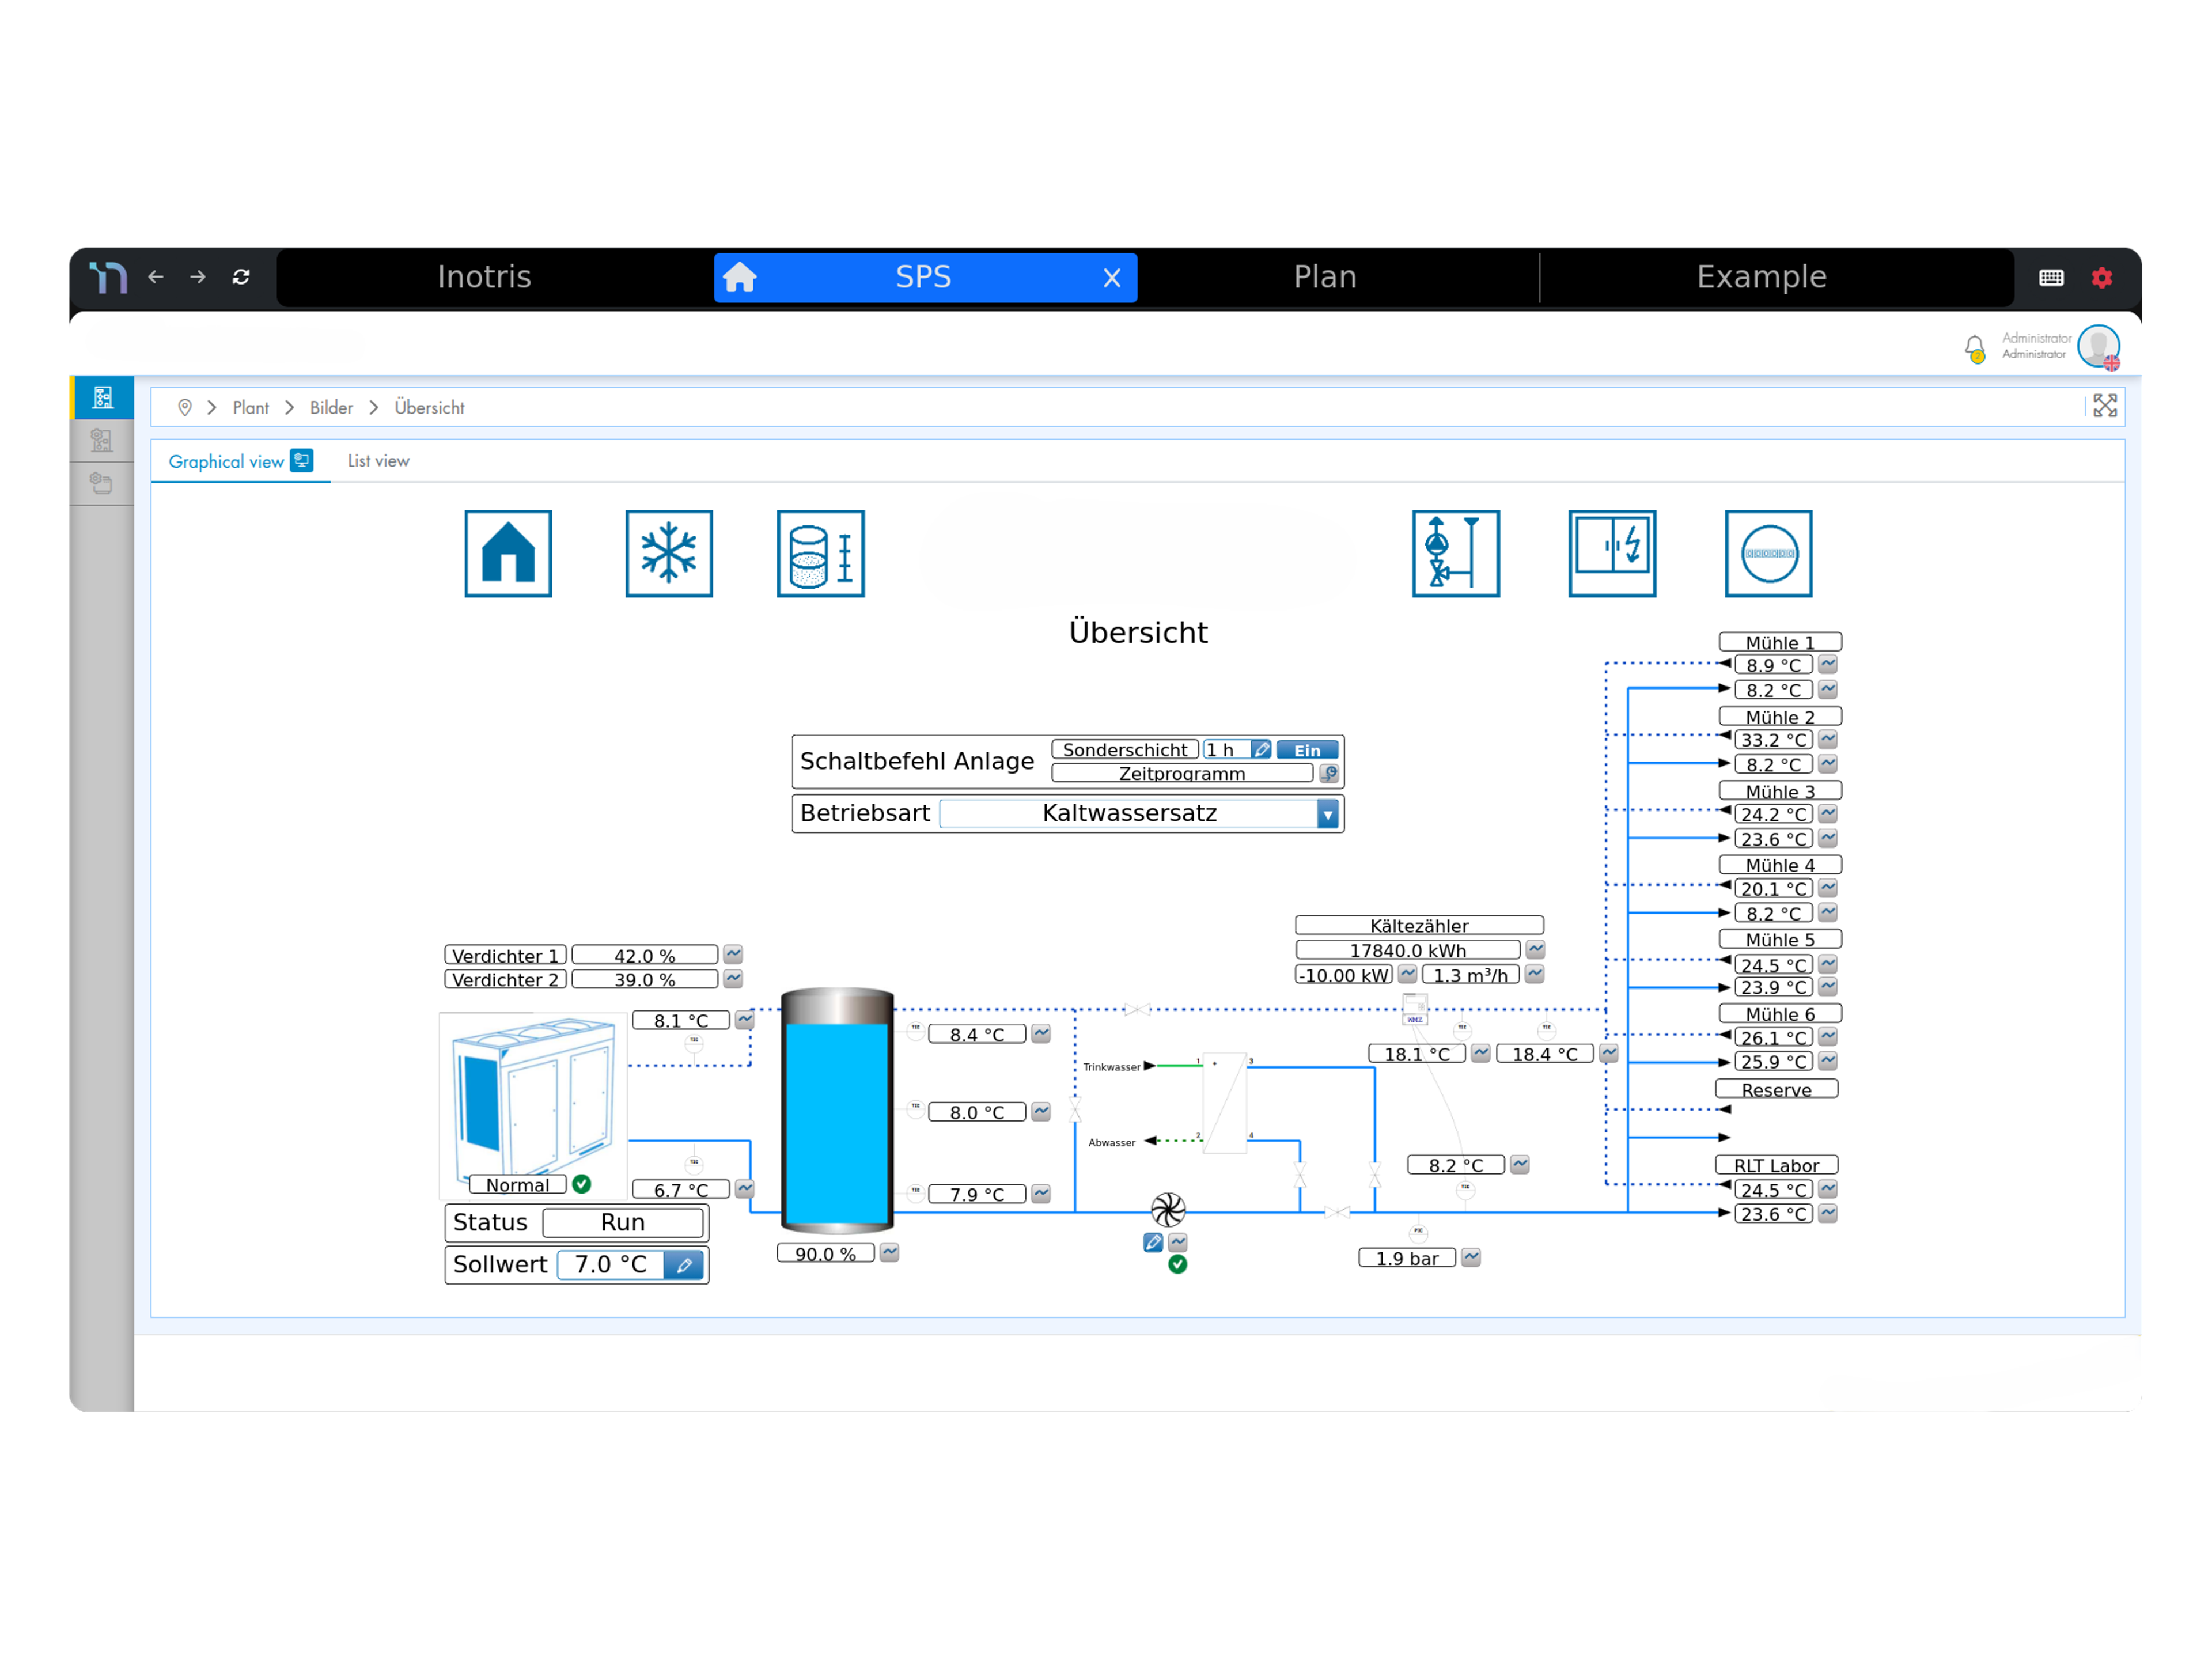Open the on-screen keyboard icon
Viewport: 2212px width, 1659px height.
coord(2051,278)
